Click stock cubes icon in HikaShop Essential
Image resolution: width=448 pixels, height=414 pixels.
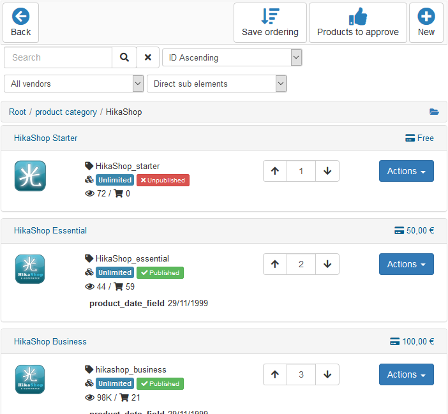click(x=89, y=272)
